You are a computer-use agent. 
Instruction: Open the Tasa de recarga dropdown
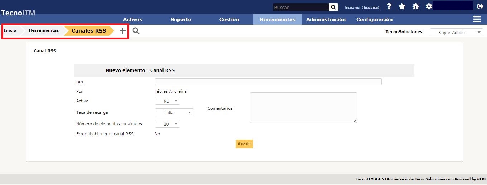[x=174, y=113]
